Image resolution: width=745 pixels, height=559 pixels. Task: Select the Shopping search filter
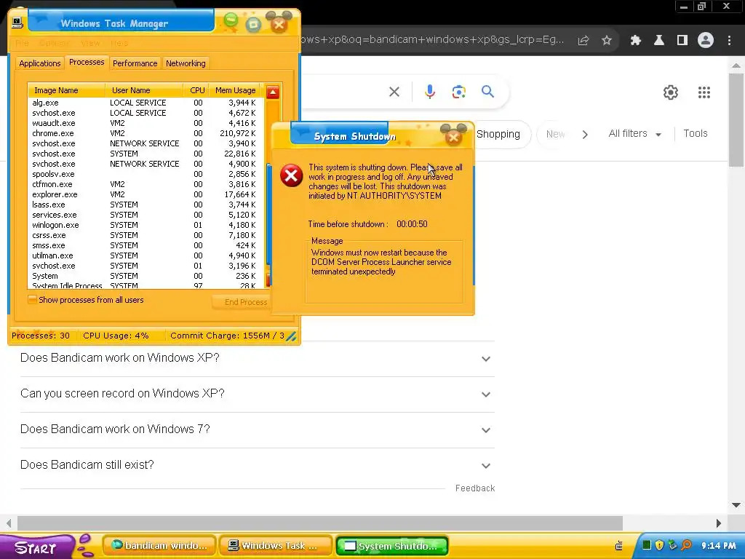coord(498,135)
